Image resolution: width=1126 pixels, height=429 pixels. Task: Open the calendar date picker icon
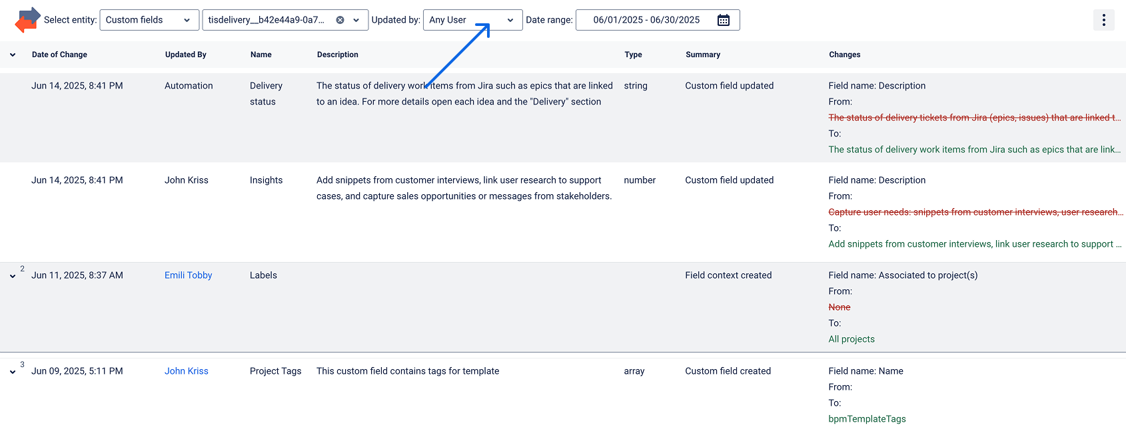click(x=723, y=20)
